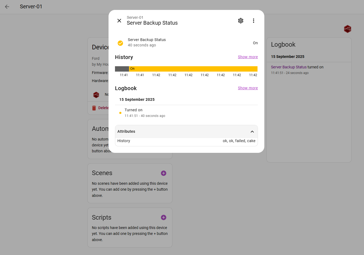Add a script with the plus icon

point(164,217)
